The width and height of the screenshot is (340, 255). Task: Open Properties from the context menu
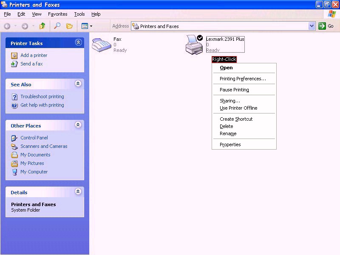(x=244, y=144)
